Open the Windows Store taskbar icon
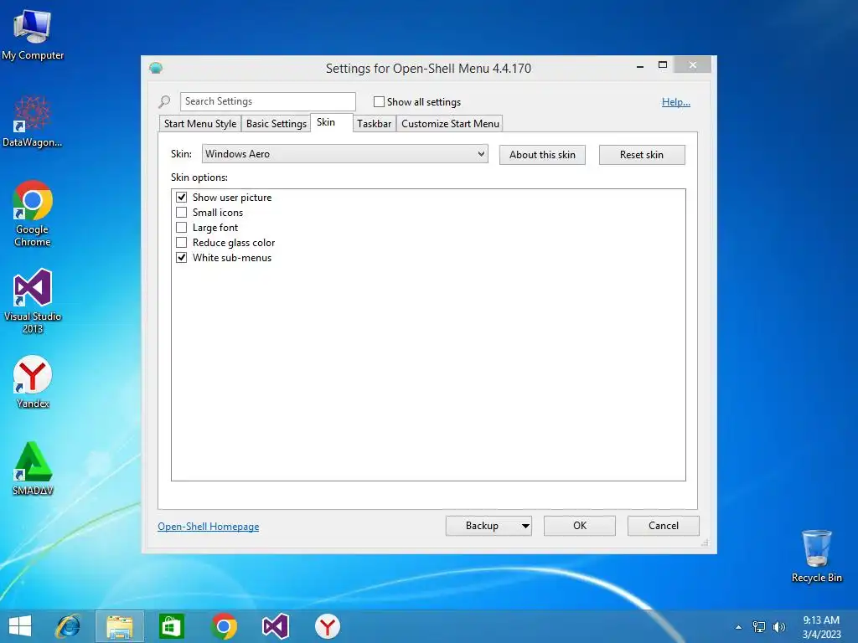Viewport: 858px width, 643px height. [x=171, y=626]
